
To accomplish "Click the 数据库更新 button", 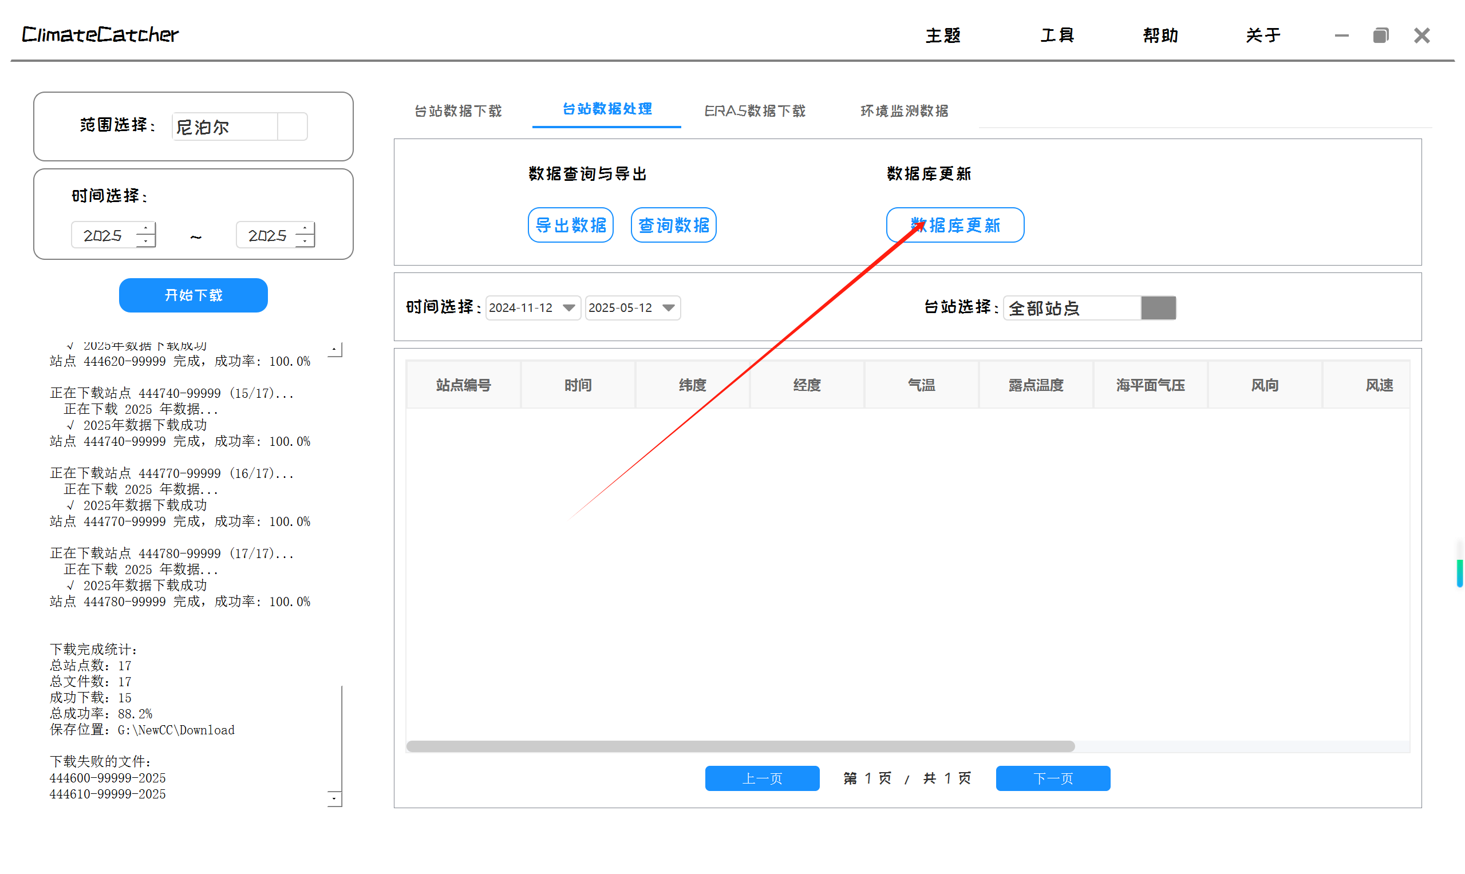I will [955, 225].
